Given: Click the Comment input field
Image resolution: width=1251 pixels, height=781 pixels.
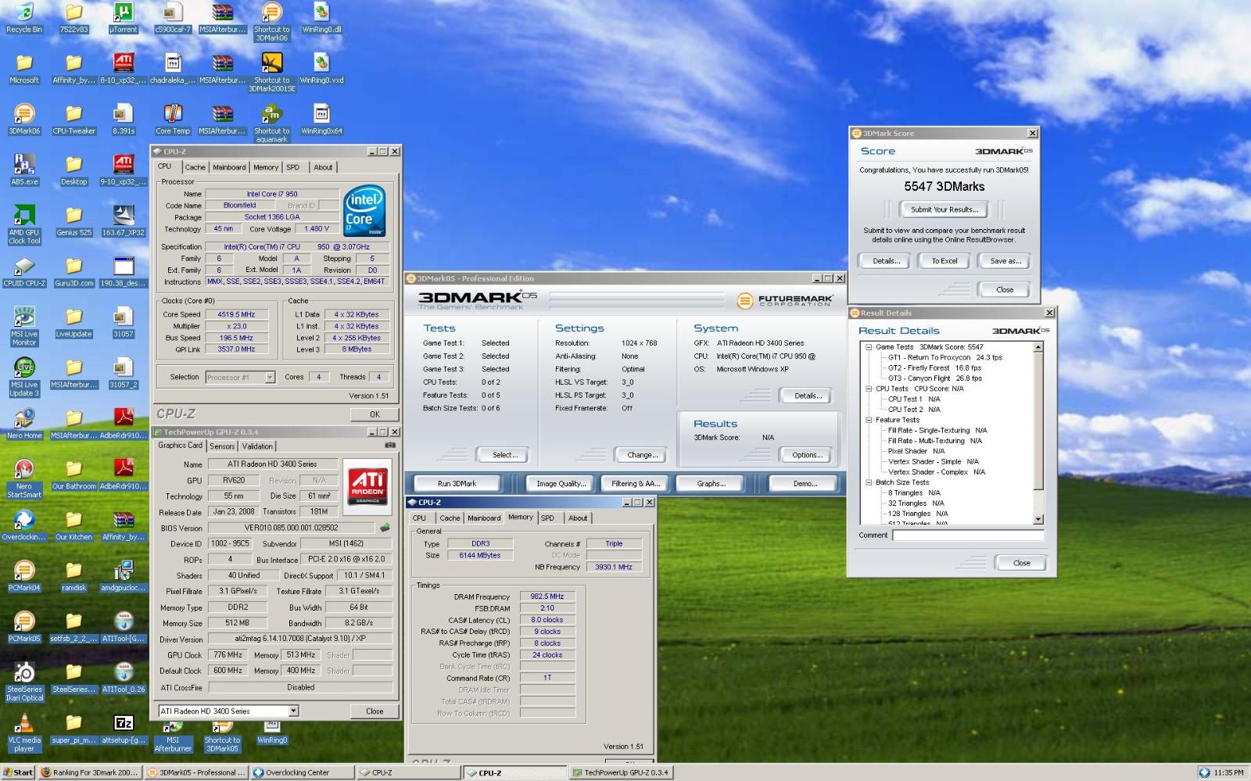Looking at the screenshot, I should 968,536.
